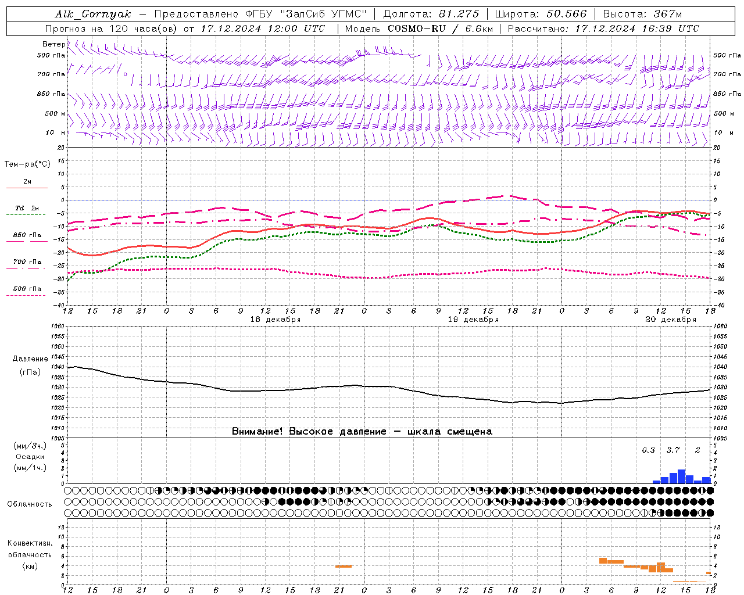744x595 pixels.
Task: Click the Ветер wind panel label
Action: [53, 44]
